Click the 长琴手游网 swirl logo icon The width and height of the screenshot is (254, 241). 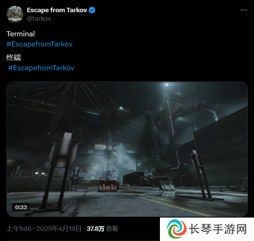point(176,229)
